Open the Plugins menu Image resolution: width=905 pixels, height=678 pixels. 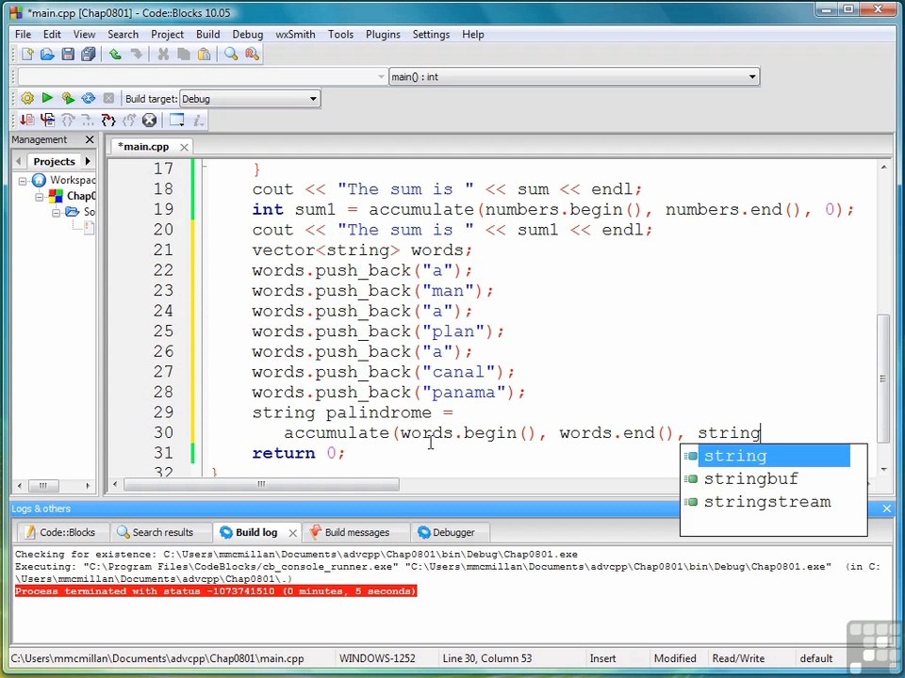point(383,35)
